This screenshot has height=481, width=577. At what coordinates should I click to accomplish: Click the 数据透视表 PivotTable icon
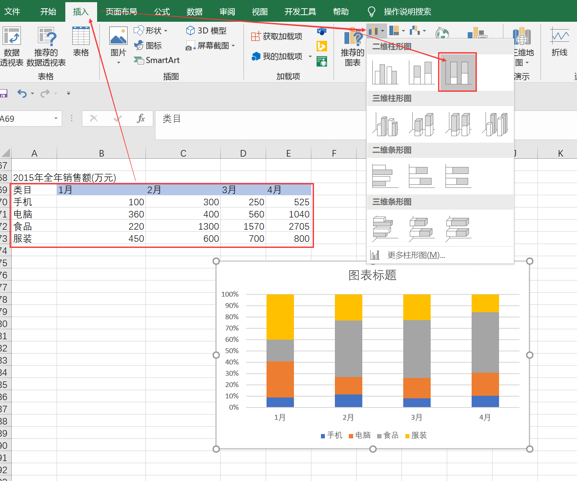(x=11, y=36)
